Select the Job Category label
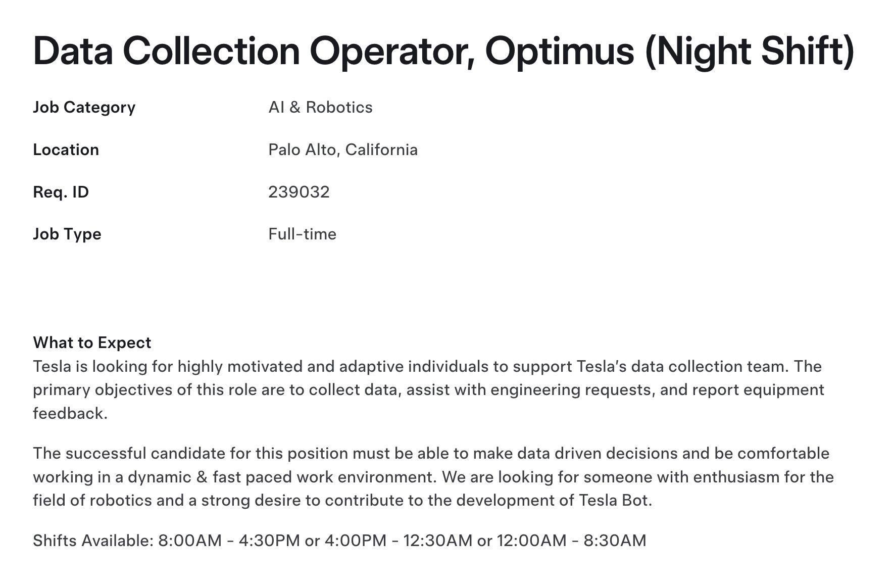The width and height of the screenshot is (894, 588). coord(84,108)
